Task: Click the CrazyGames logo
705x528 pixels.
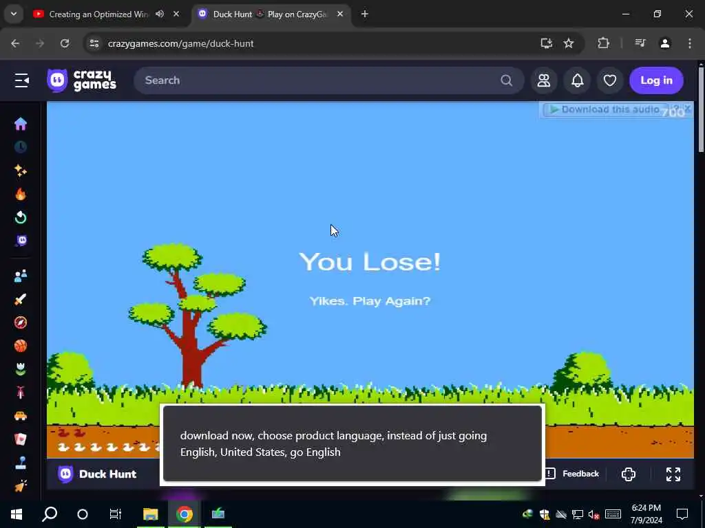Action: click(x=81, y=80)
